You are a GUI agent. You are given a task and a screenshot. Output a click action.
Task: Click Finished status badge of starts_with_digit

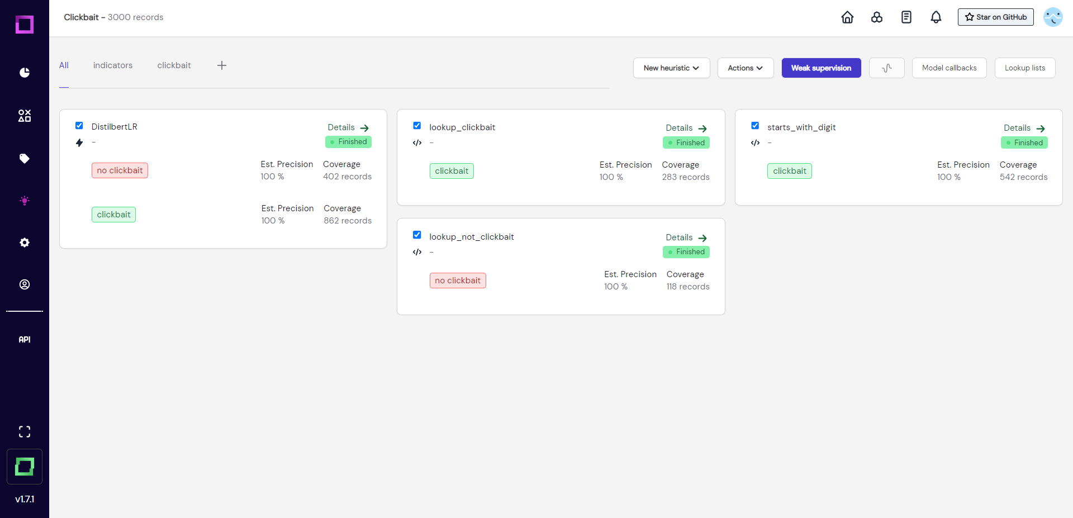[x=1024, y=143]
